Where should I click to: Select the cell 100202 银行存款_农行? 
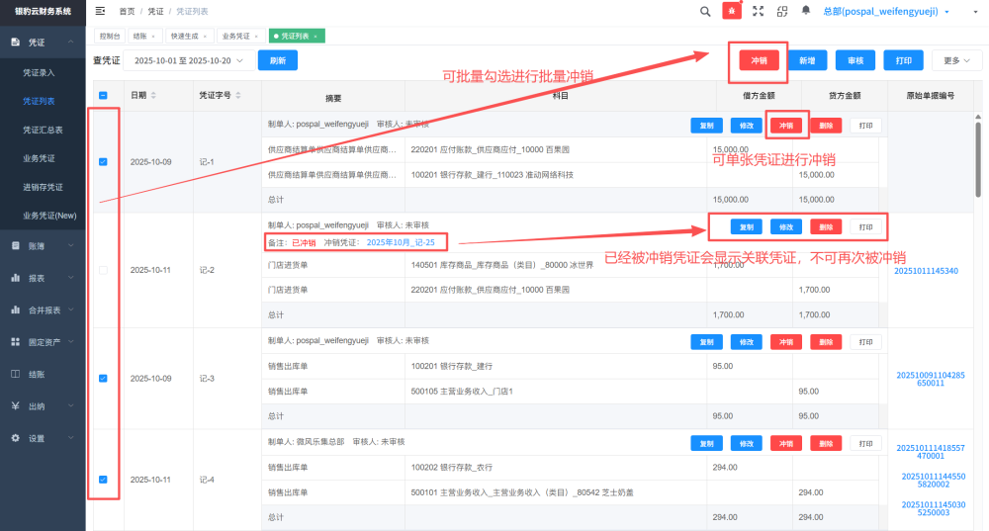(x=555, y=468)
